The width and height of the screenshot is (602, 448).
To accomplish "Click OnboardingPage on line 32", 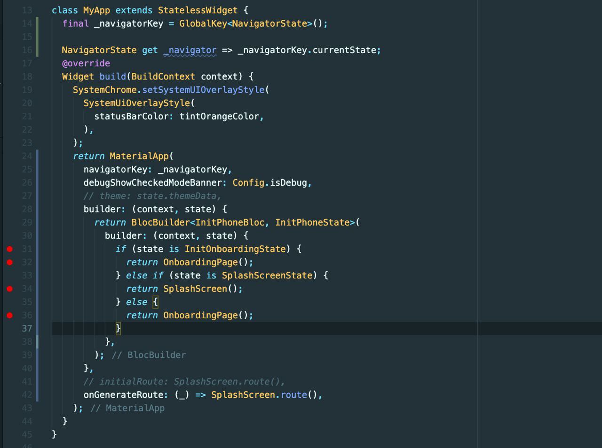I will pyautogui.click(x=200, y=262).
